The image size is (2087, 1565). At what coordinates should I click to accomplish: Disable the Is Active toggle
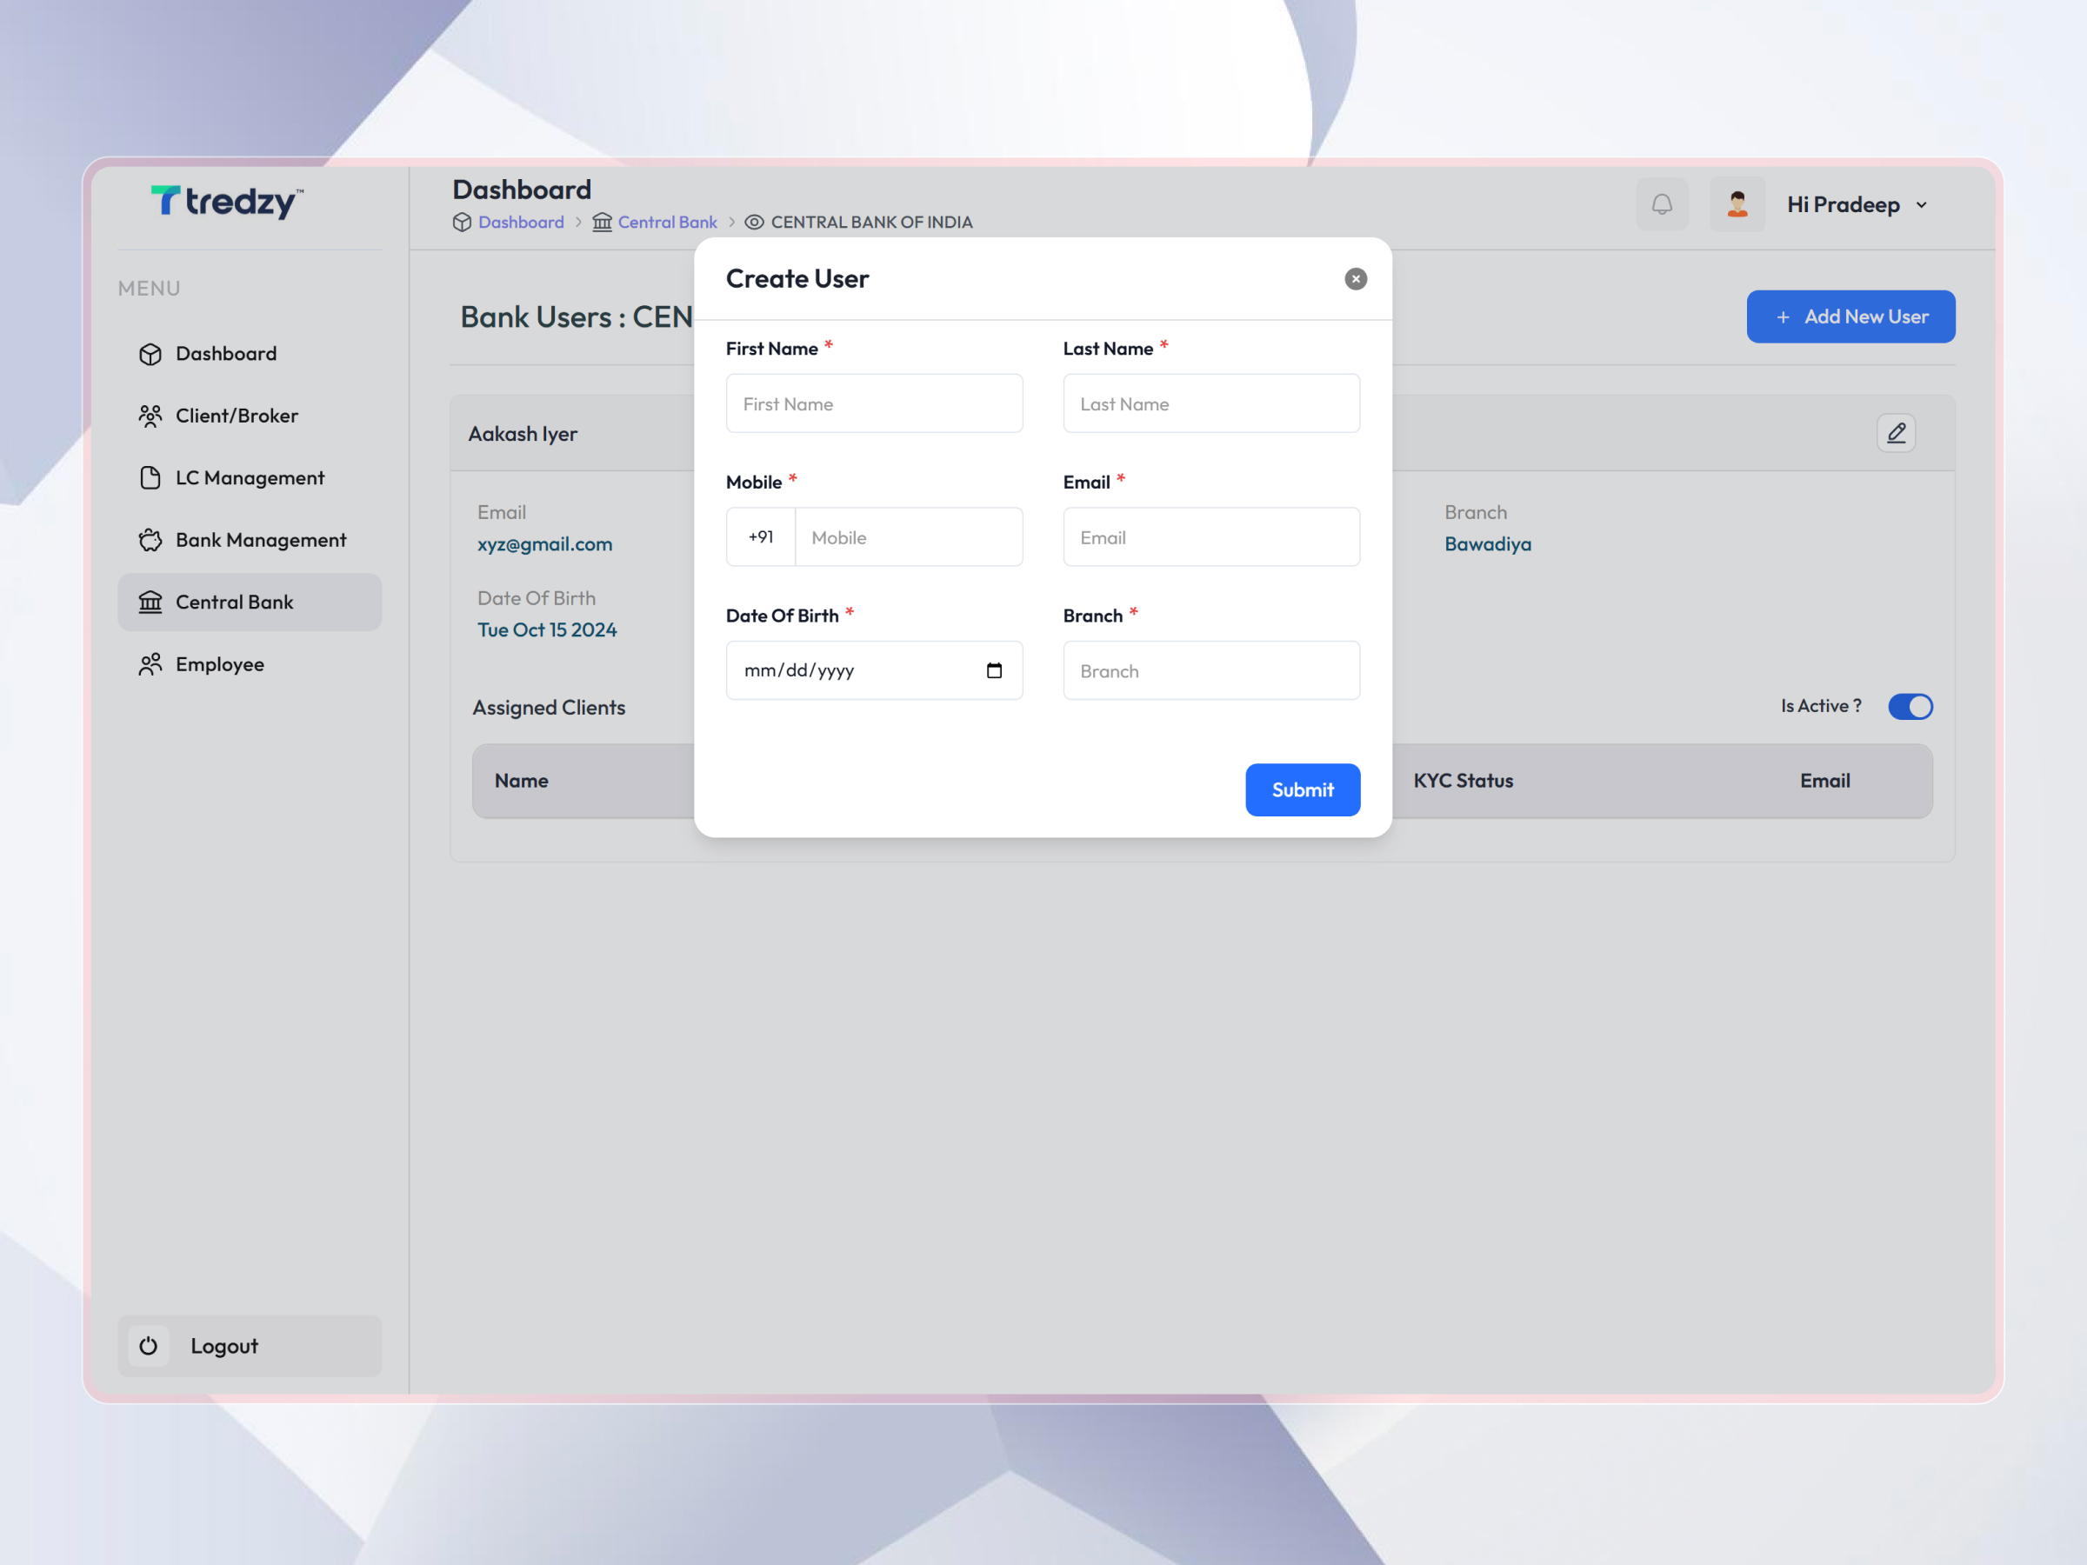(1910, 707)
